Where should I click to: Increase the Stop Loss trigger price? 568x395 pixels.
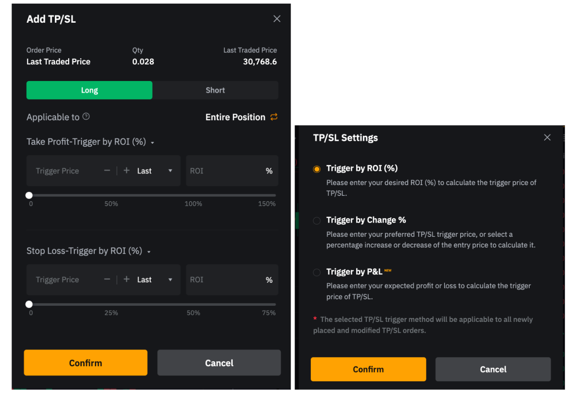click(x=127, y=280)
